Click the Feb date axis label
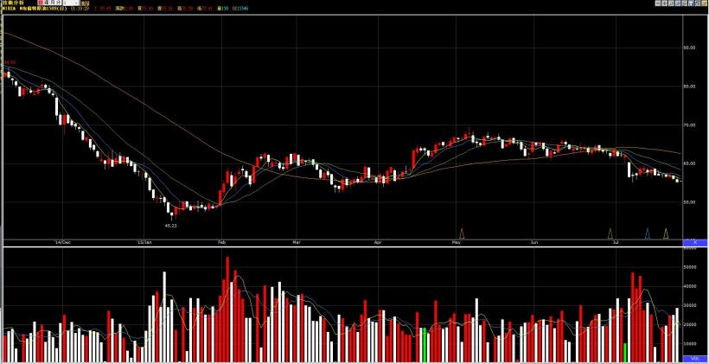The image size is (709, 364). pyautogui.click(x=221, y=242)
